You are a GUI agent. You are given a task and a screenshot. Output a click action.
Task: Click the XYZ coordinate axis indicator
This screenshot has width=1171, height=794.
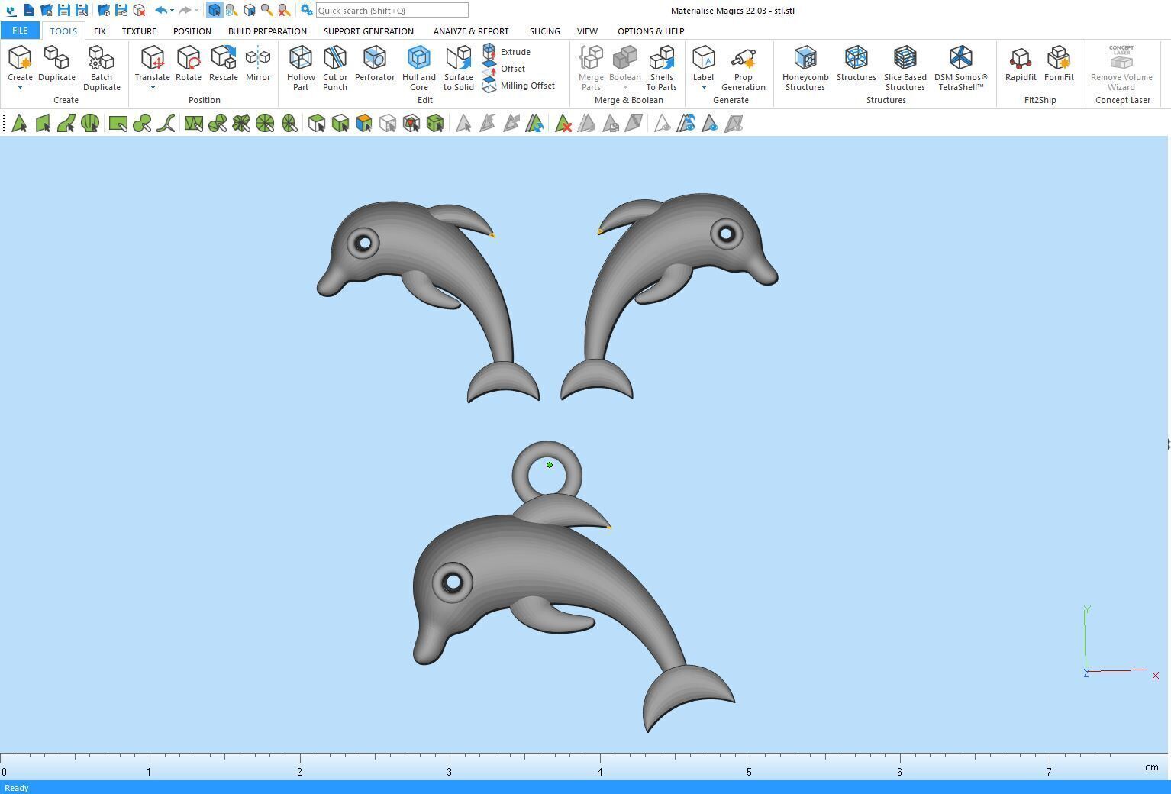pyautogui.click(x=1120, y=641)
